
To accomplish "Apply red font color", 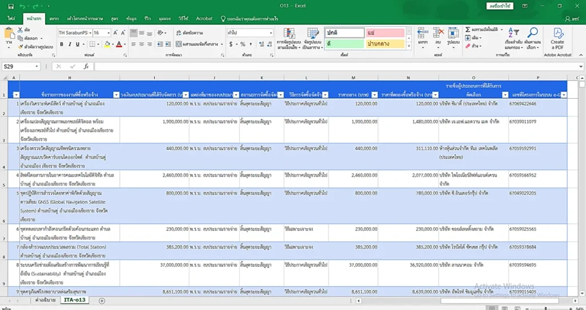I will click(x=119, y=44).
